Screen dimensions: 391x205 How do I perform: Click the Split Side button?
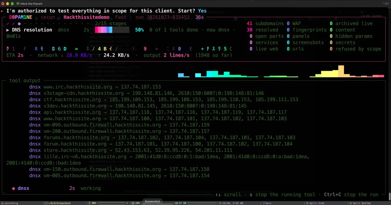point(315,203)
